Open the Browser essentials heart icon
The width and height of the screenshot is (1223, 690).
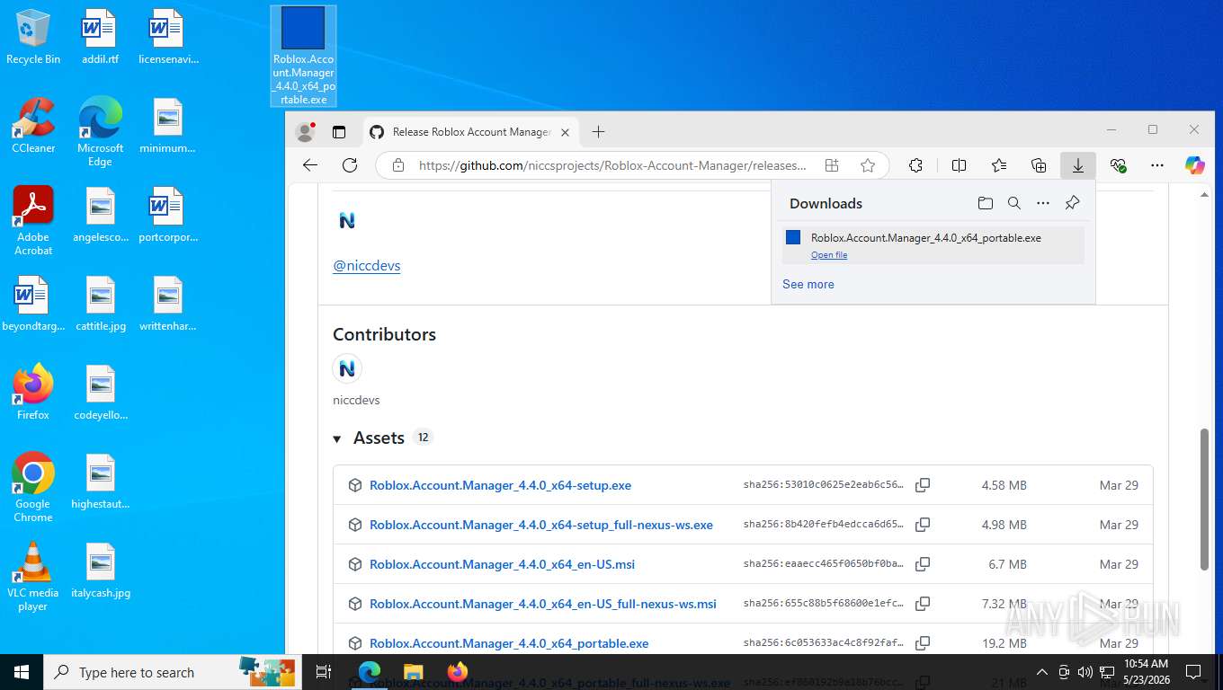(x=1118, y=165)
